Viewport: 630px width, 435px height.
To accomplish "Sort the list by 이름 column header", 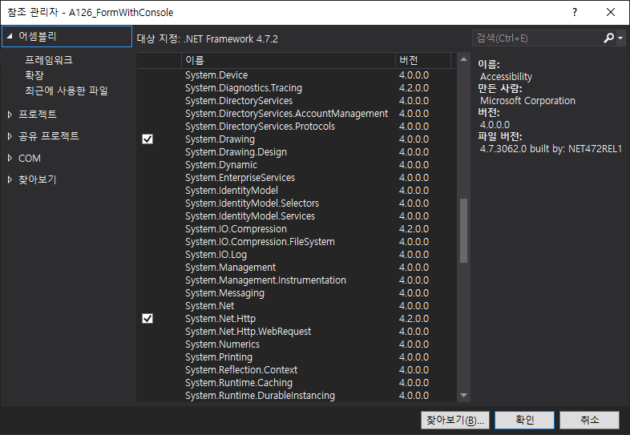I will (x=288, y=60).
